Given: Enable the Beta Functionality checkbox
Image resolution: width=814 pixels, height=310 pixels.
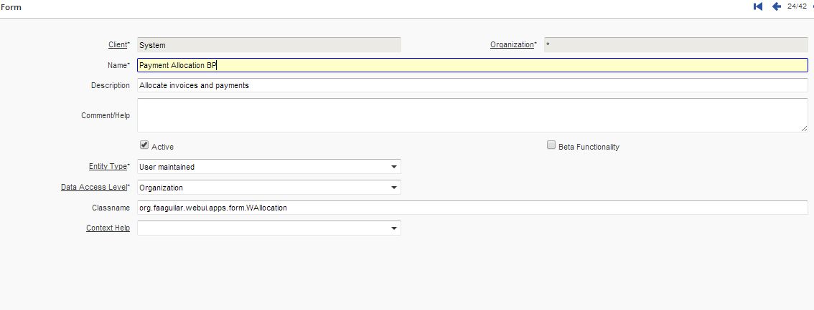Looking at the screenshot, I should [551, 145].
